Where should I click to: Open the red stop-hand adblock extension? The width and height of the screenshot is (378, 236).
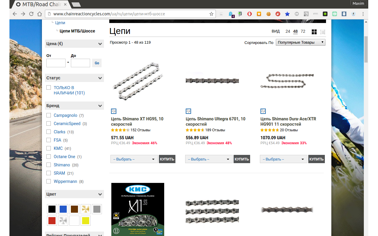(250, 14)
